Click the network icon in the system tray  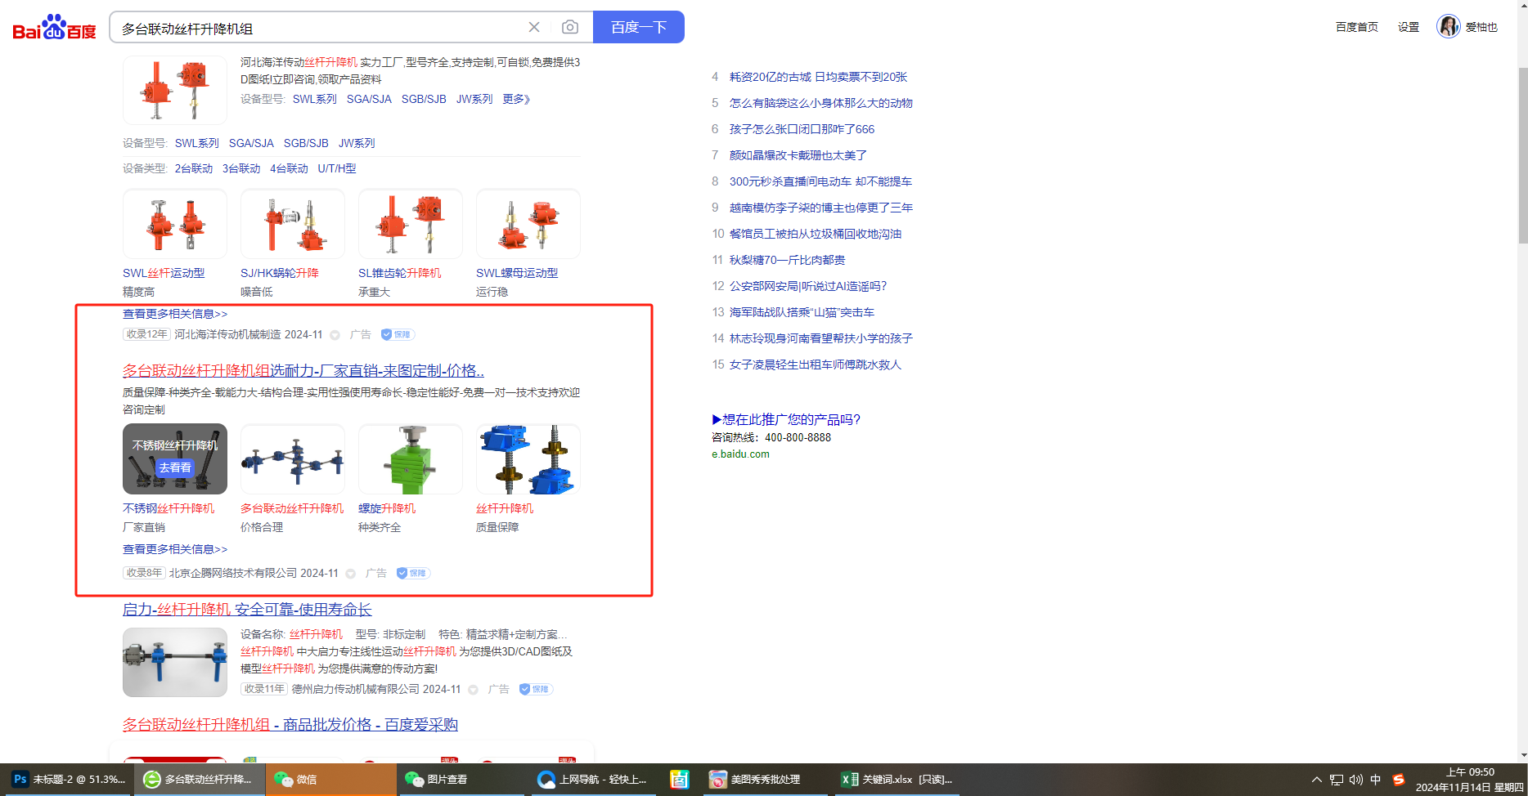pos(1337,780)
